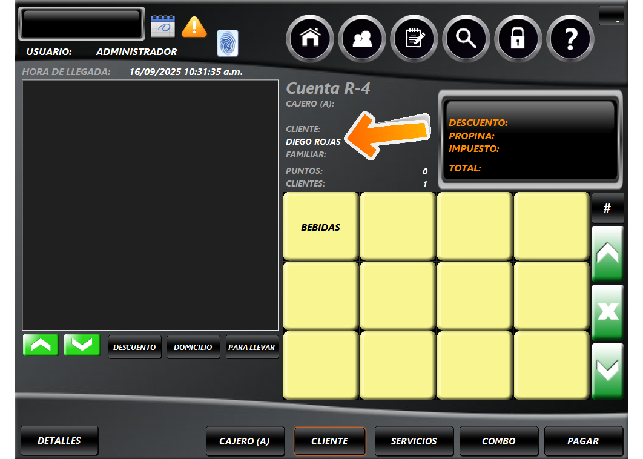Page products up with right-side arrow
Screen dimensions: 643x459
[x=607, y=253]
